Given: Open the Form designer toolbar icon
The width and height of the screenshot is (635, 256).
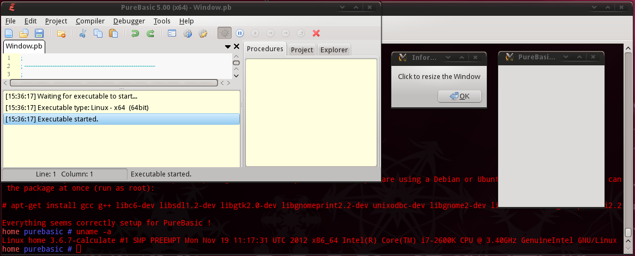Looking at the screenshot, I should (x=172, y=33).
